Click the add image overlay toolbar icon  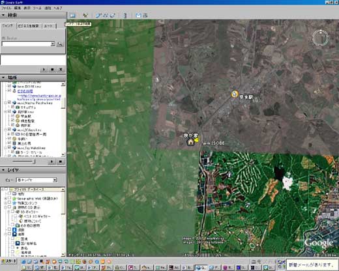pyautogui.click(x=113, y=16)
